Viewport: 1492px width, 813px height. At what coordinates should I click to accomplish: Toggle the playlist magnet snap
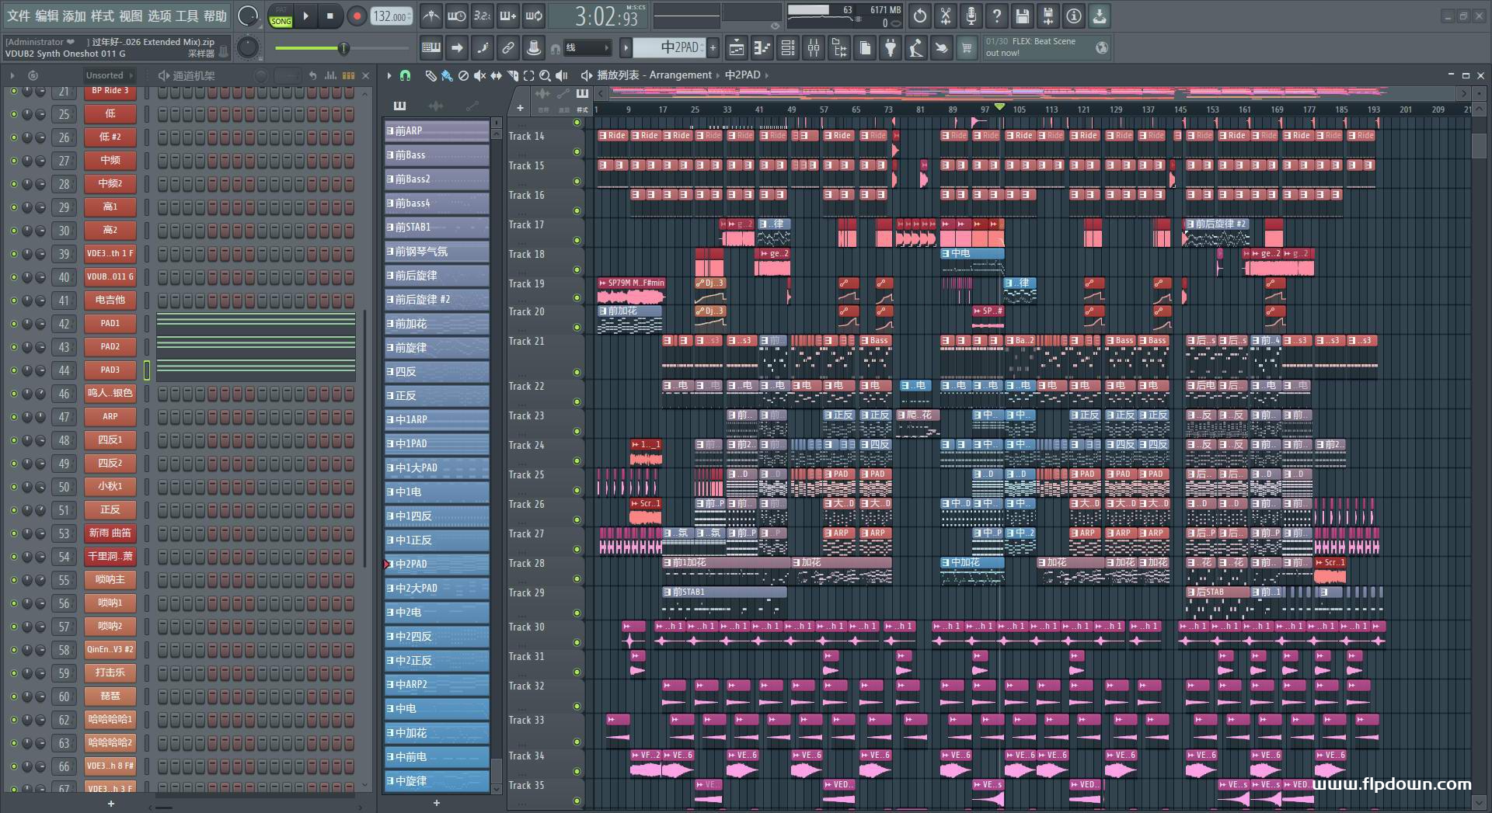(x=405, y=75)
